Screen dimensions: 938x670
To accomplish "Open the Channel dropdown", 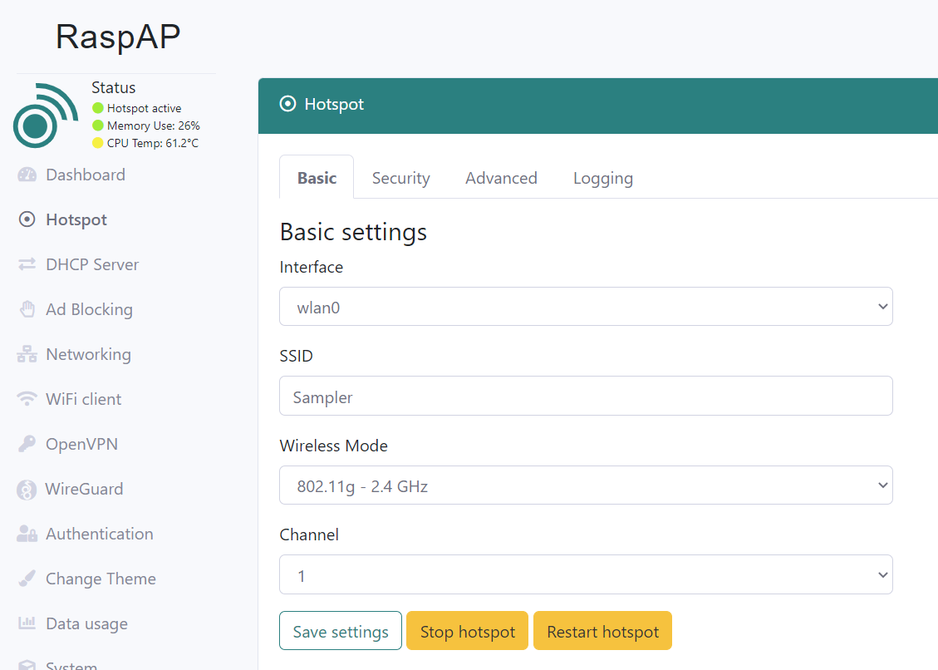I will tap(586, 574).
